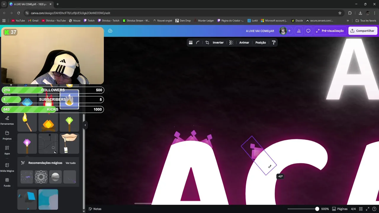This screenshot has width=379, height=213.
Task: Open the tab search dropdown
Action: pos(4,4)
